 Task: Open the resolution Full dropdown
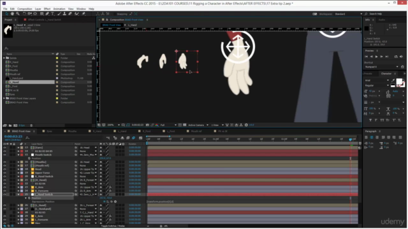coord(168,125)
